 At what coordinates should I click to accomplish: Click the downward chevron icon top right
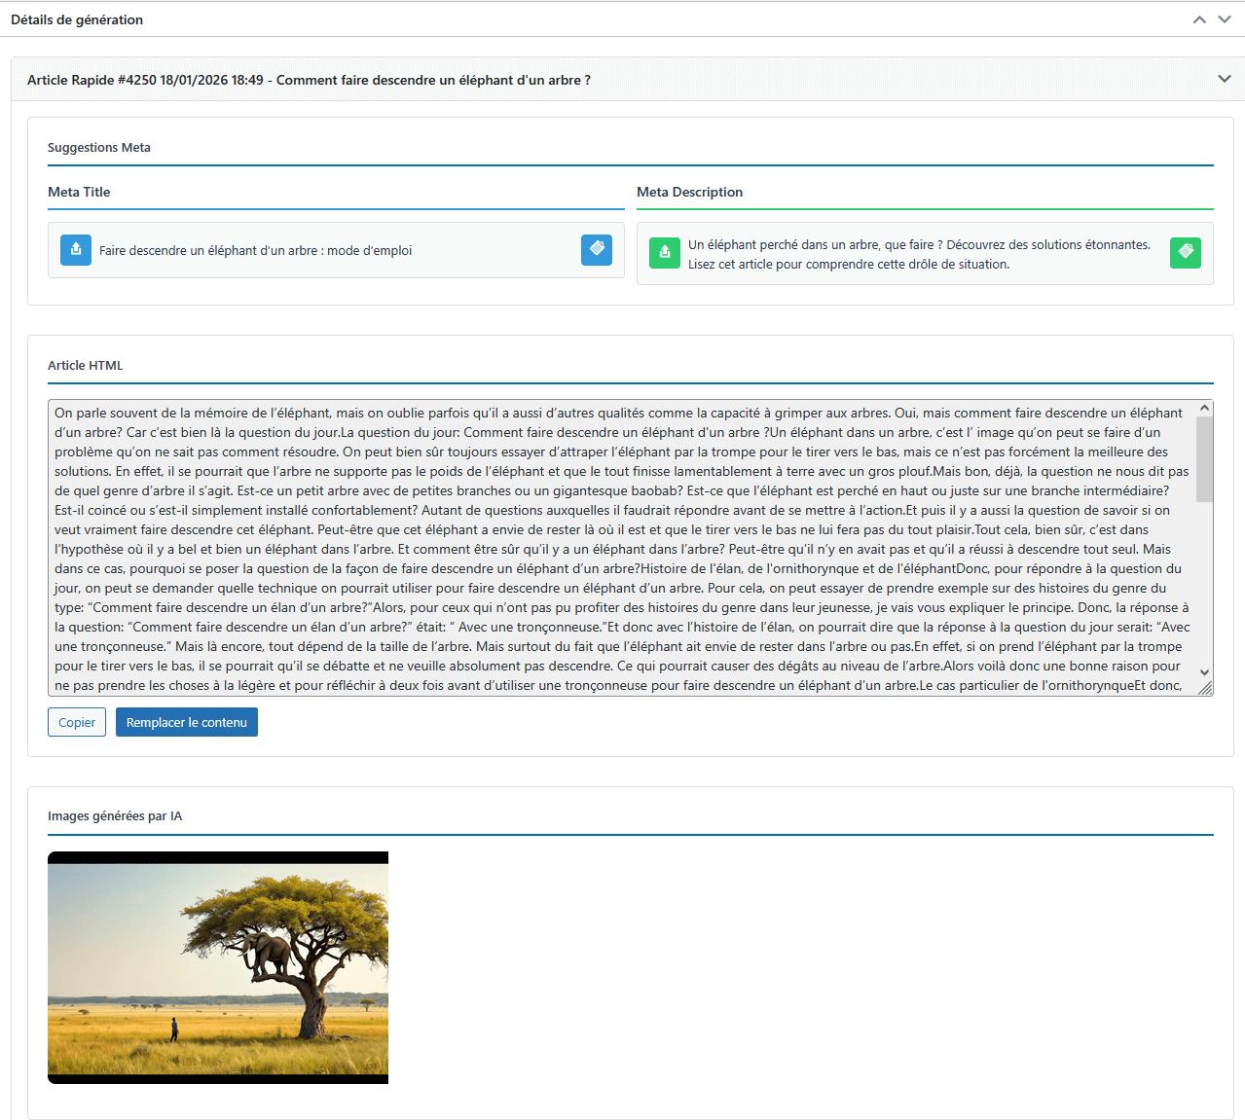coord(1224,19)
